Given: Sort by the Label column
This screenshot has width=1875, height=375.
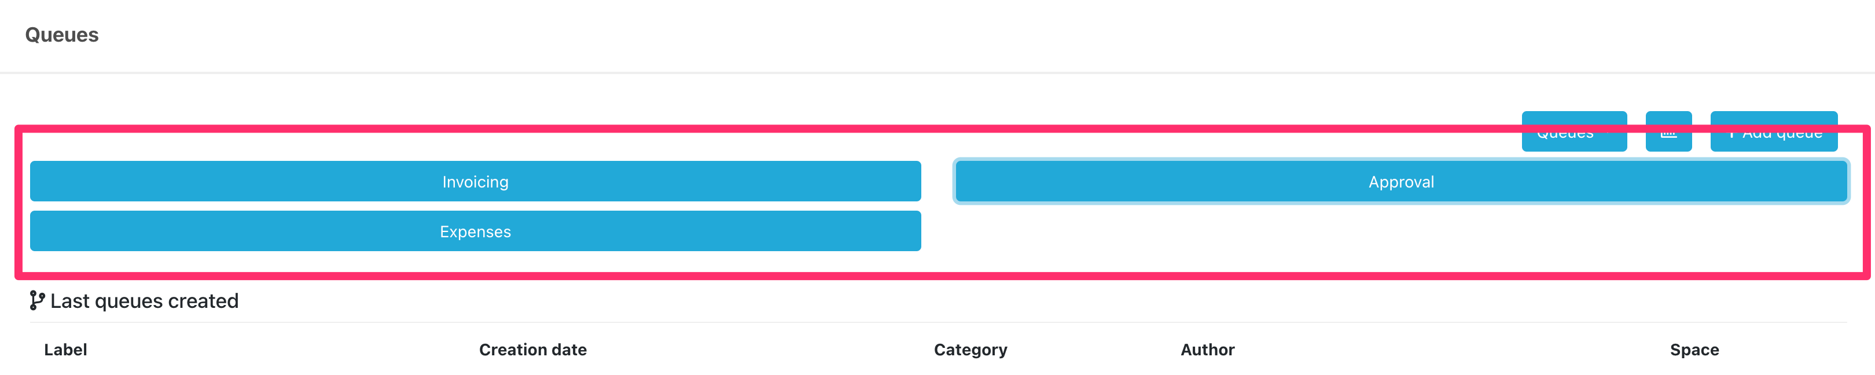Looking at the screenshot, I should click(65, 350).
